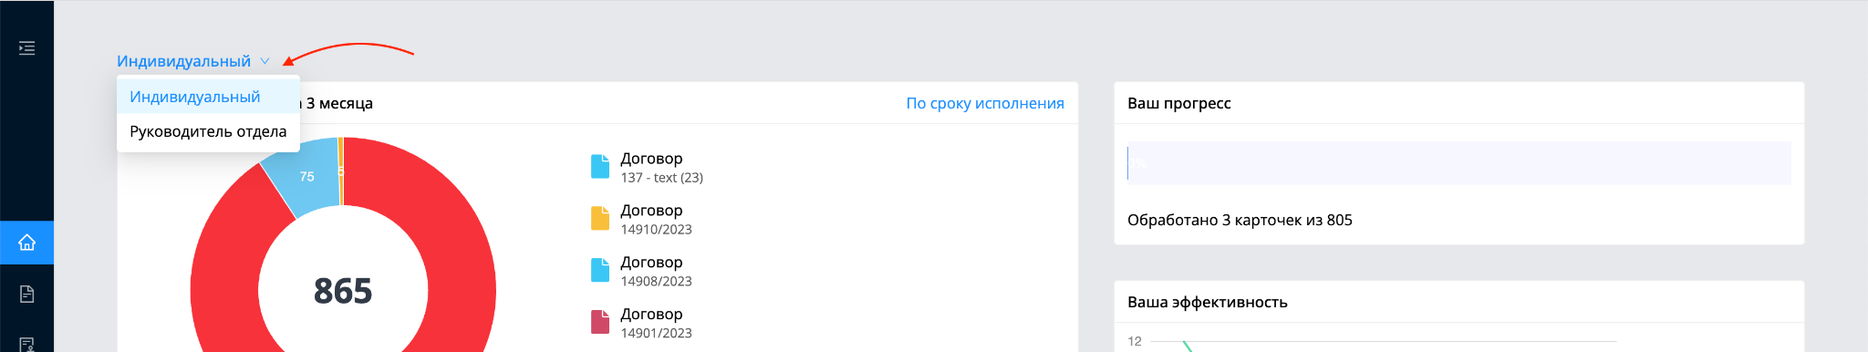Viewport: 1868px width, 352px height.
Task: Click the Ваш прогресс progress bar
Action: (x=1459, y=163)
